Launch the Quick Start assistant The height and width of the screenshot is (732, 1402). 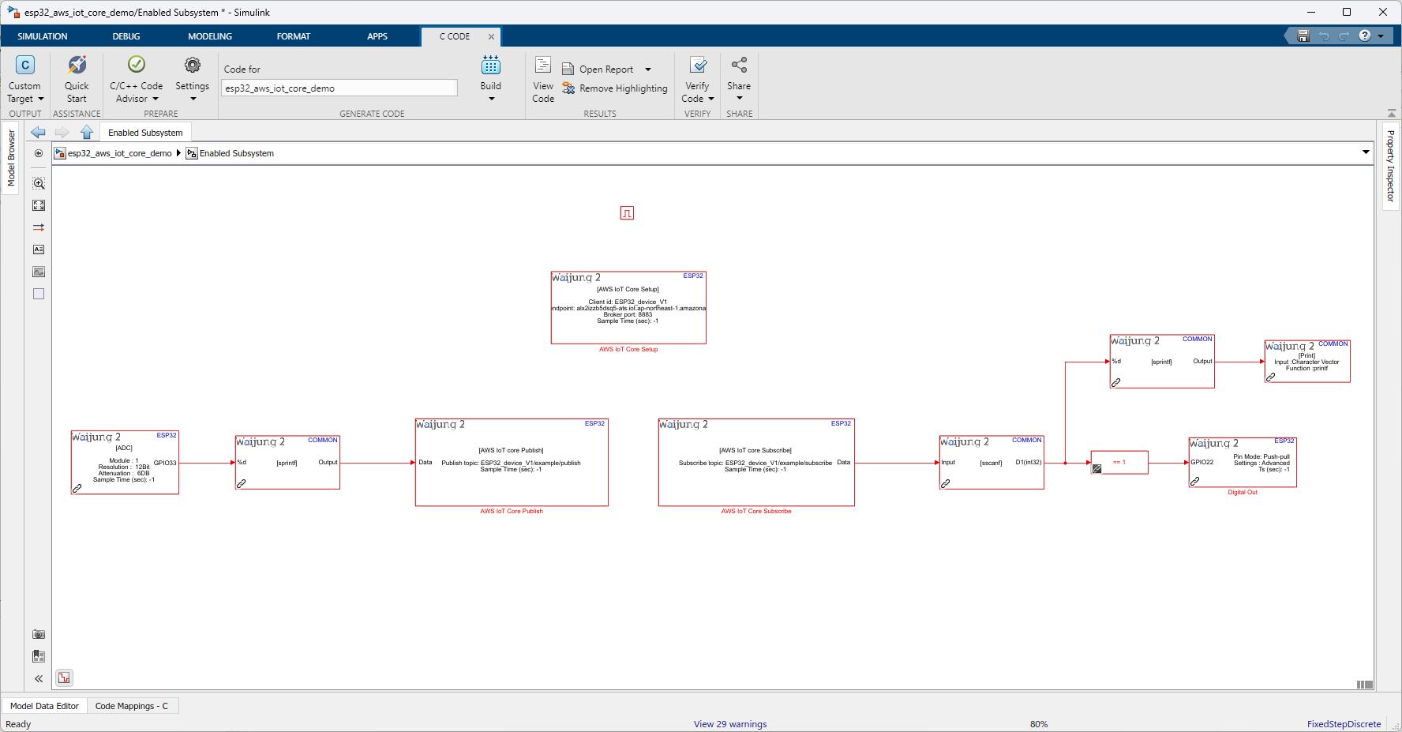pyautogui.click(x=77, y=79)
